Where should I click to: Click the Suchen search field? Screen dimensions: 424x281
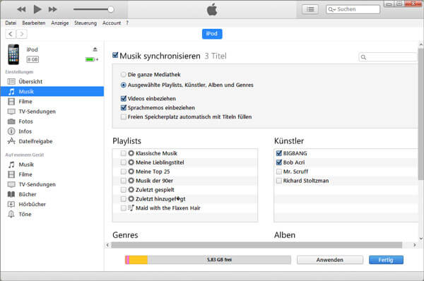353,9
